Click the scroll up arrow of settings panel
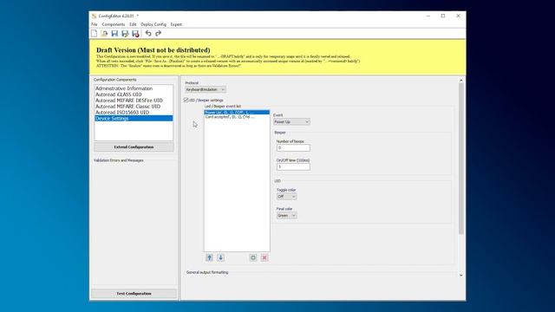 click(460, 81)
